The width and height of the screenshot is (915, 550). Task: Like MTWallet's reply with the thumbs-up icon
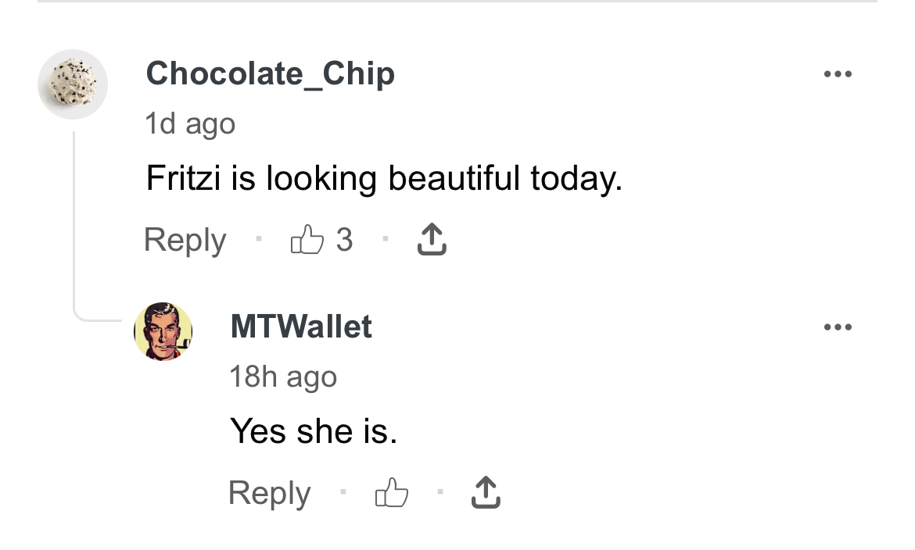click(392, 493)
